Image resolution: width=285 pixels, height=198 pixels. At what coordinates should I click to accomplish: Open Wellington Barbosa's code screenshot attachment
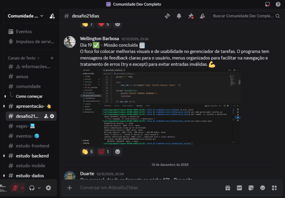[160, 107]
